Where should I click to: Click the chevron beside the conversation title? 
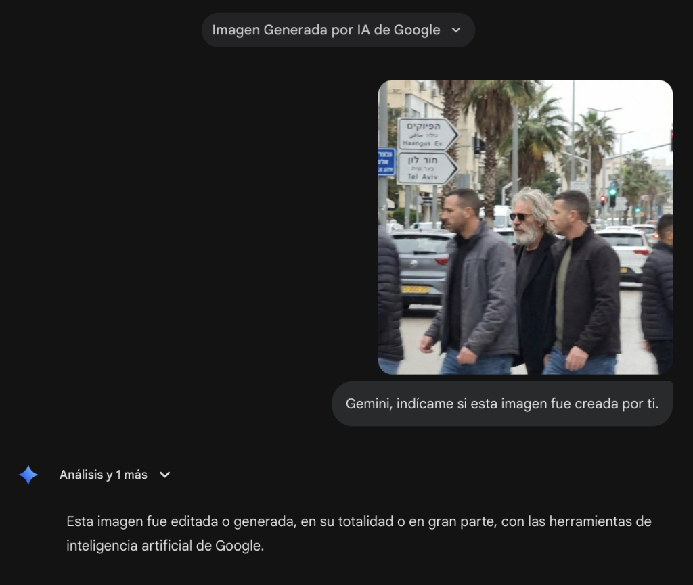[x=456, y=30]
